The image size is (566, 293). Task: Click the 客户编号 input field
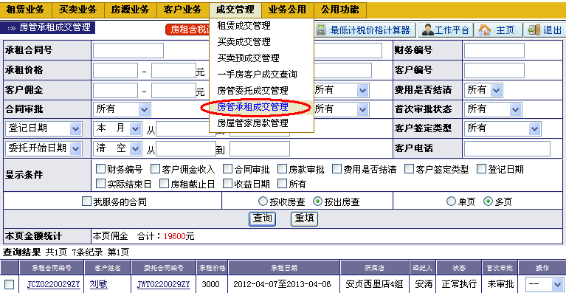pyautogui.click(x=494, y=70)
